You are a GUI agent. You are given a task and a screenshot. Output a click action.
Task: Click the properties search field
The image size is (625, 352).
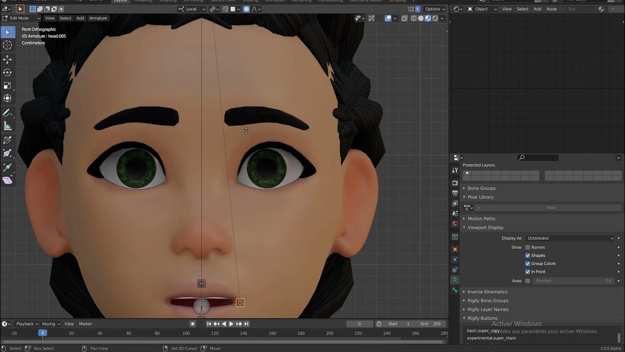click(538, 157)
